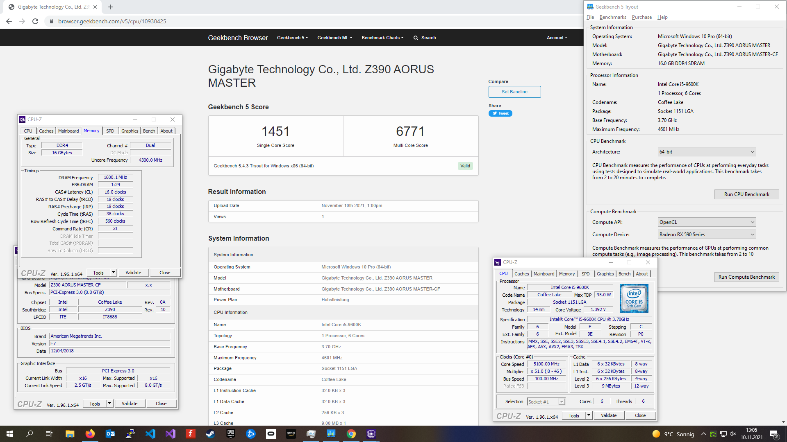Open the notification center icon
Screen dimensions: 787x442
[x=774, y=434]
